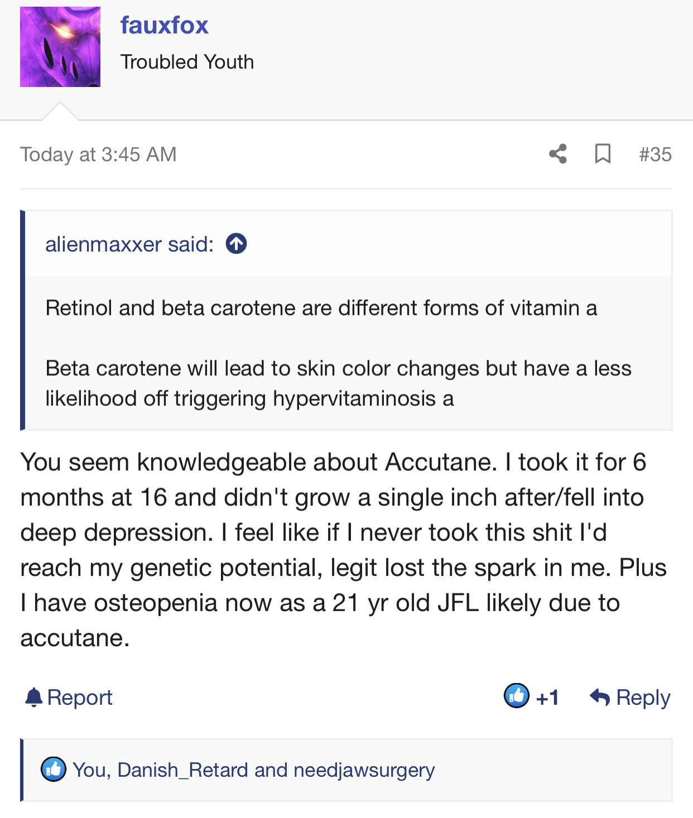View Danish_Retard in the reactions list

pyautogui.click(x=182, y=770)
